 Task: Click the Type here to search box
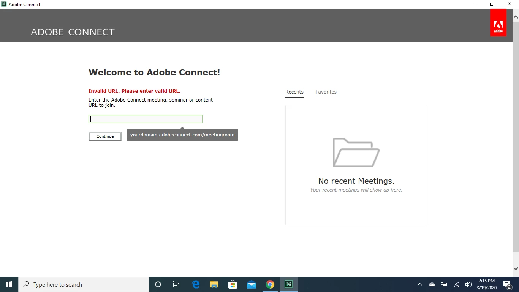[x=84, y=284]
